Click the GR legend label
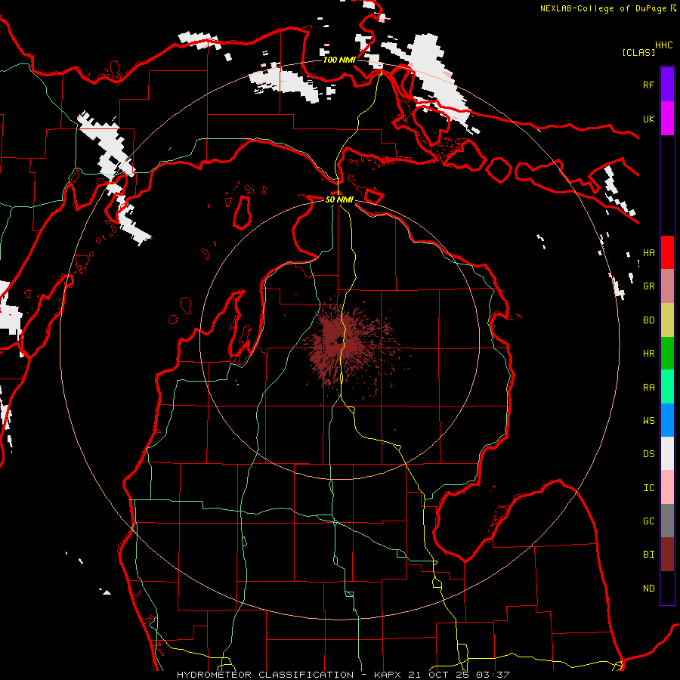The image size is (680, 680). [x=648, y=286]
